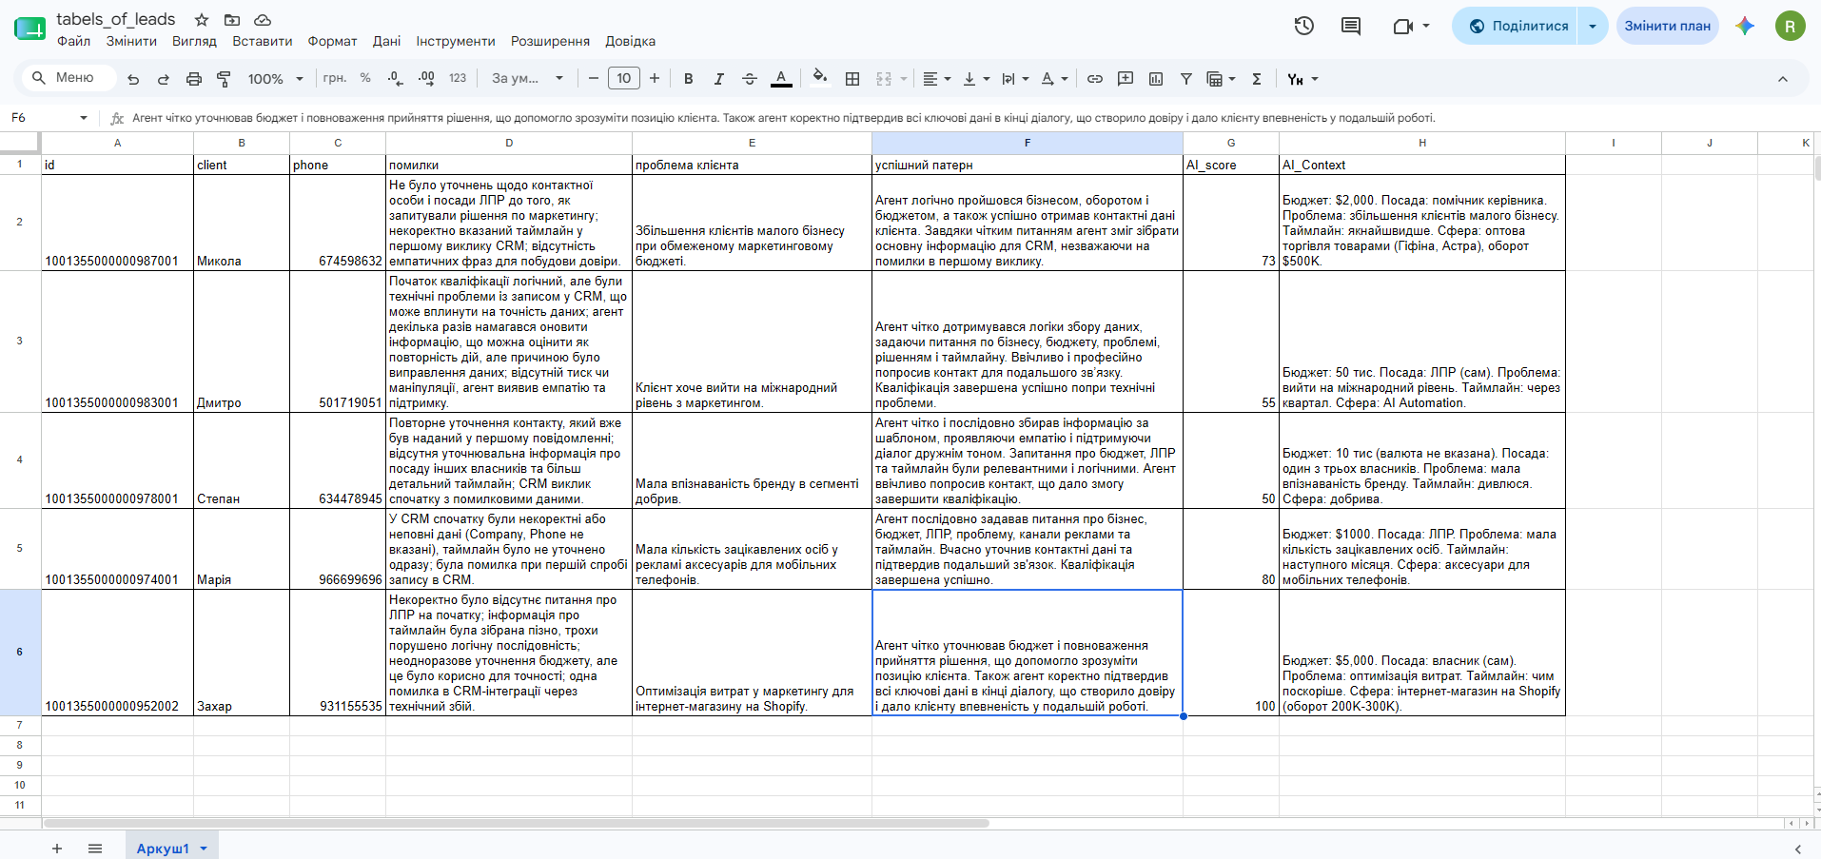Open the Файл menu
Screen dimensions: 1821x859
point(74,41)
